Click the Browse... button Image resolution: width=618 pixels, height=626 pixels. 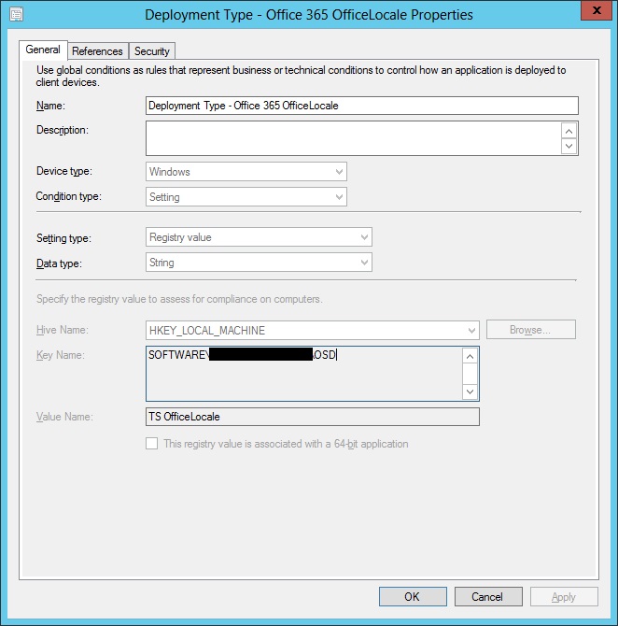point(530,330)
